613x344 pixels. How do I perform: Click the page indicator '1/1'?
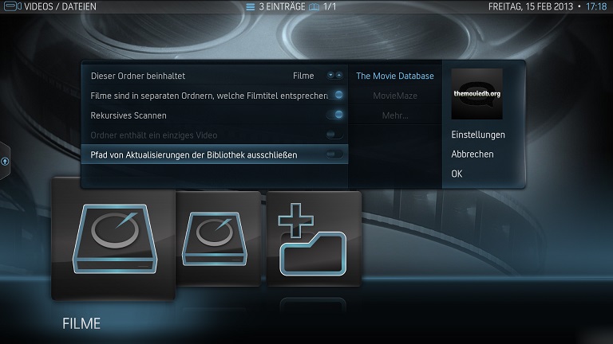330,6
